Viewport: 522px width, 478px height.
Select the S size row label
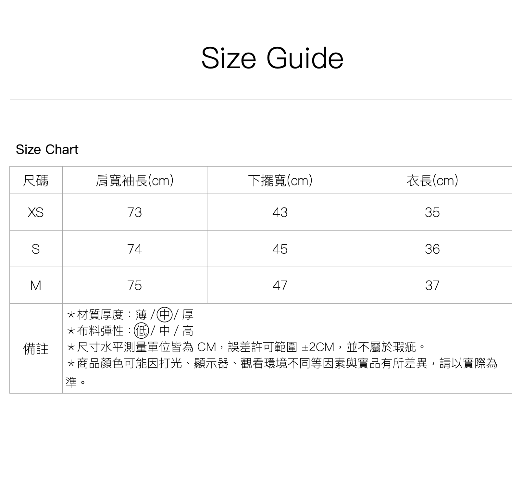click(36, 249)
